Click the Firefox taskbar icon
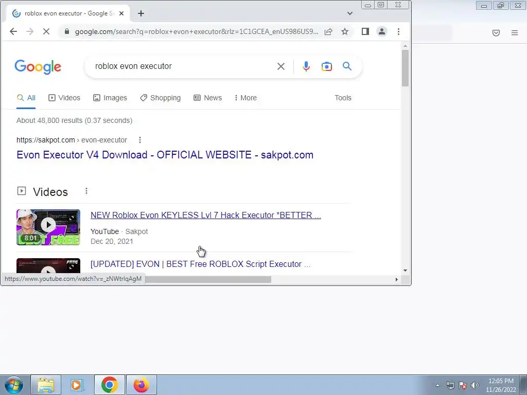 (141, 385)
